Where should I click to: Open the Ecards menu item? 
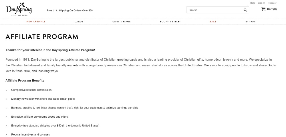(251, 22)
